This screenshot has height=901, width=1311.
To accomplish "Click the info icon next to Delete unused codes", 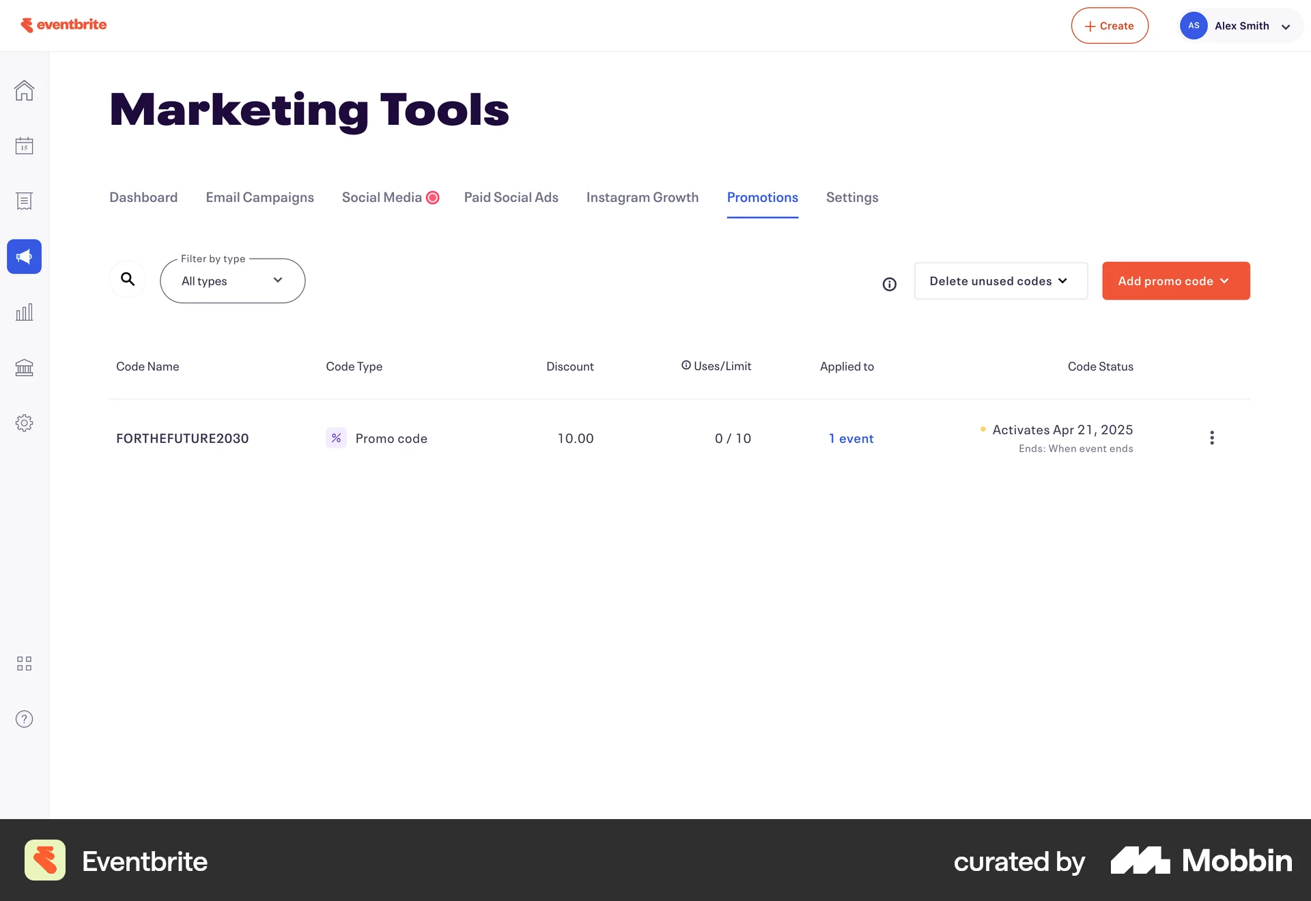I will point(889,285).
